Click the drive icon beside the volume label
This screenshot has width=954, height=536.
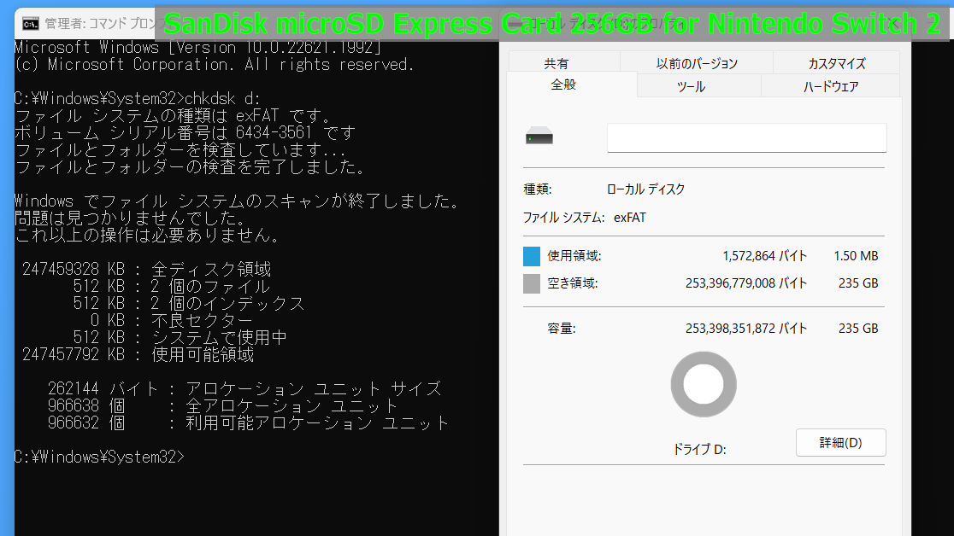(539, 137)
